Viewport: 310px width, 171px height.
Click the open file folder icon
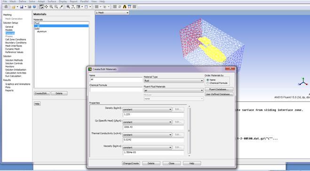click(13, 7)
